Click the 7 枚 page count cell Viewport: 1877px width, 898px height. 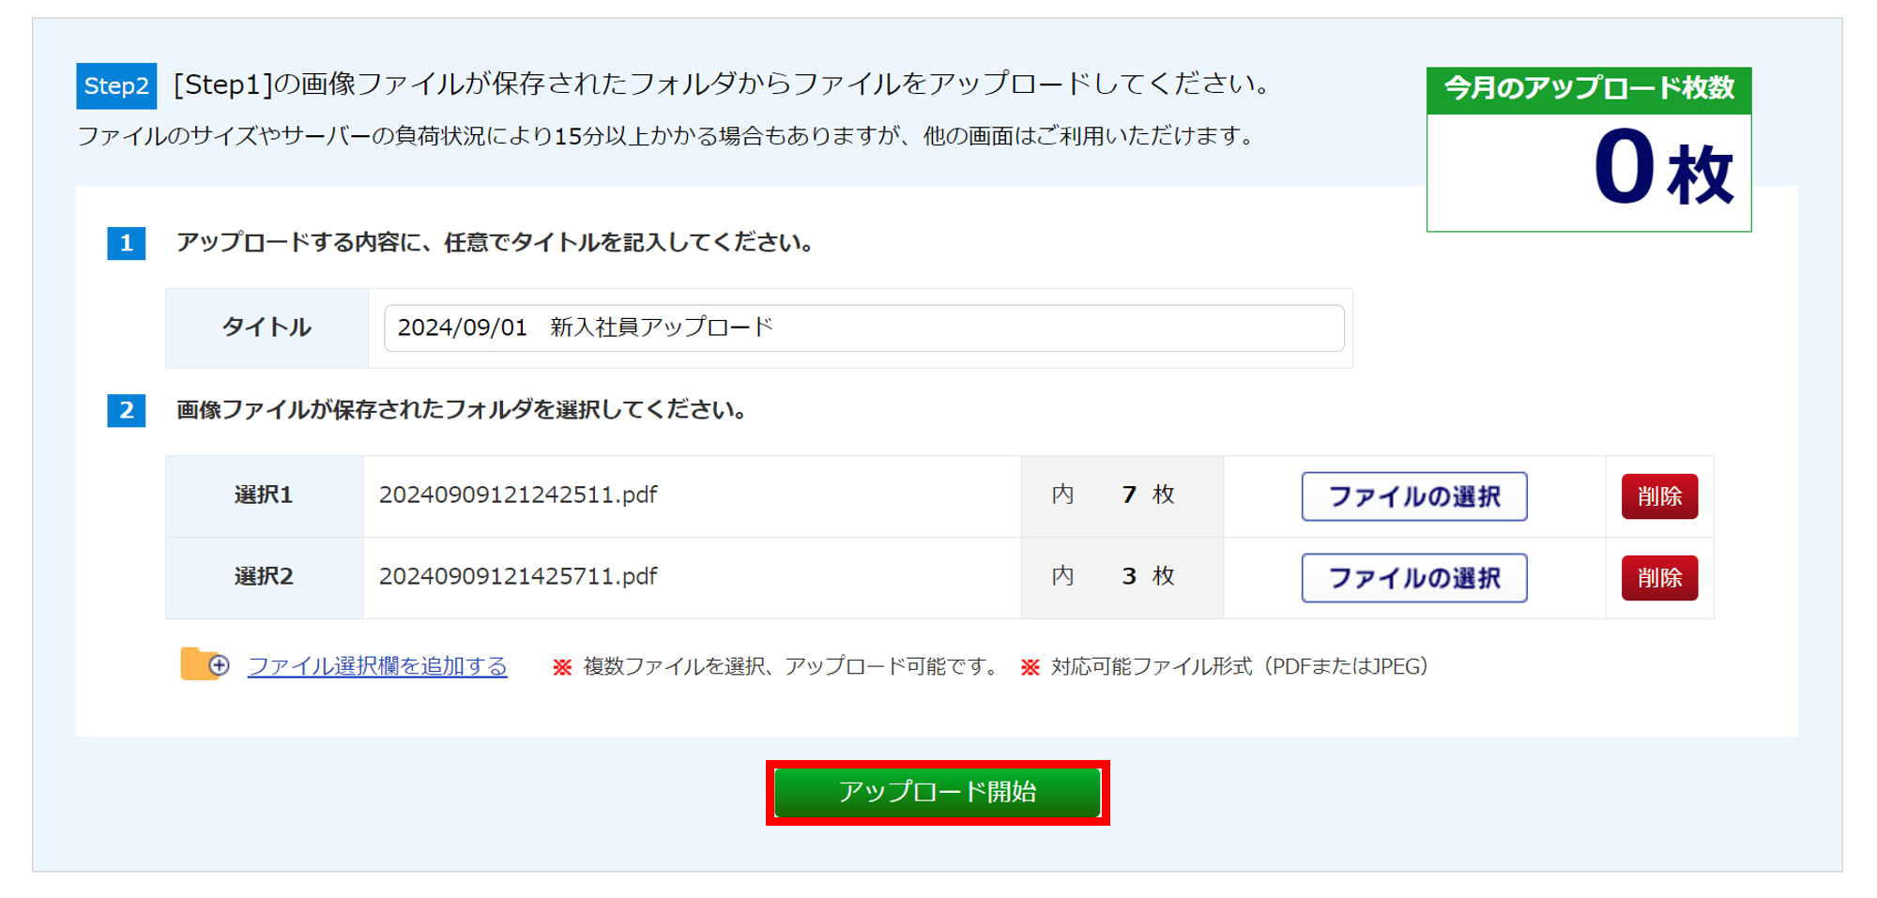pyautogui.click(x=1122, y=495)
